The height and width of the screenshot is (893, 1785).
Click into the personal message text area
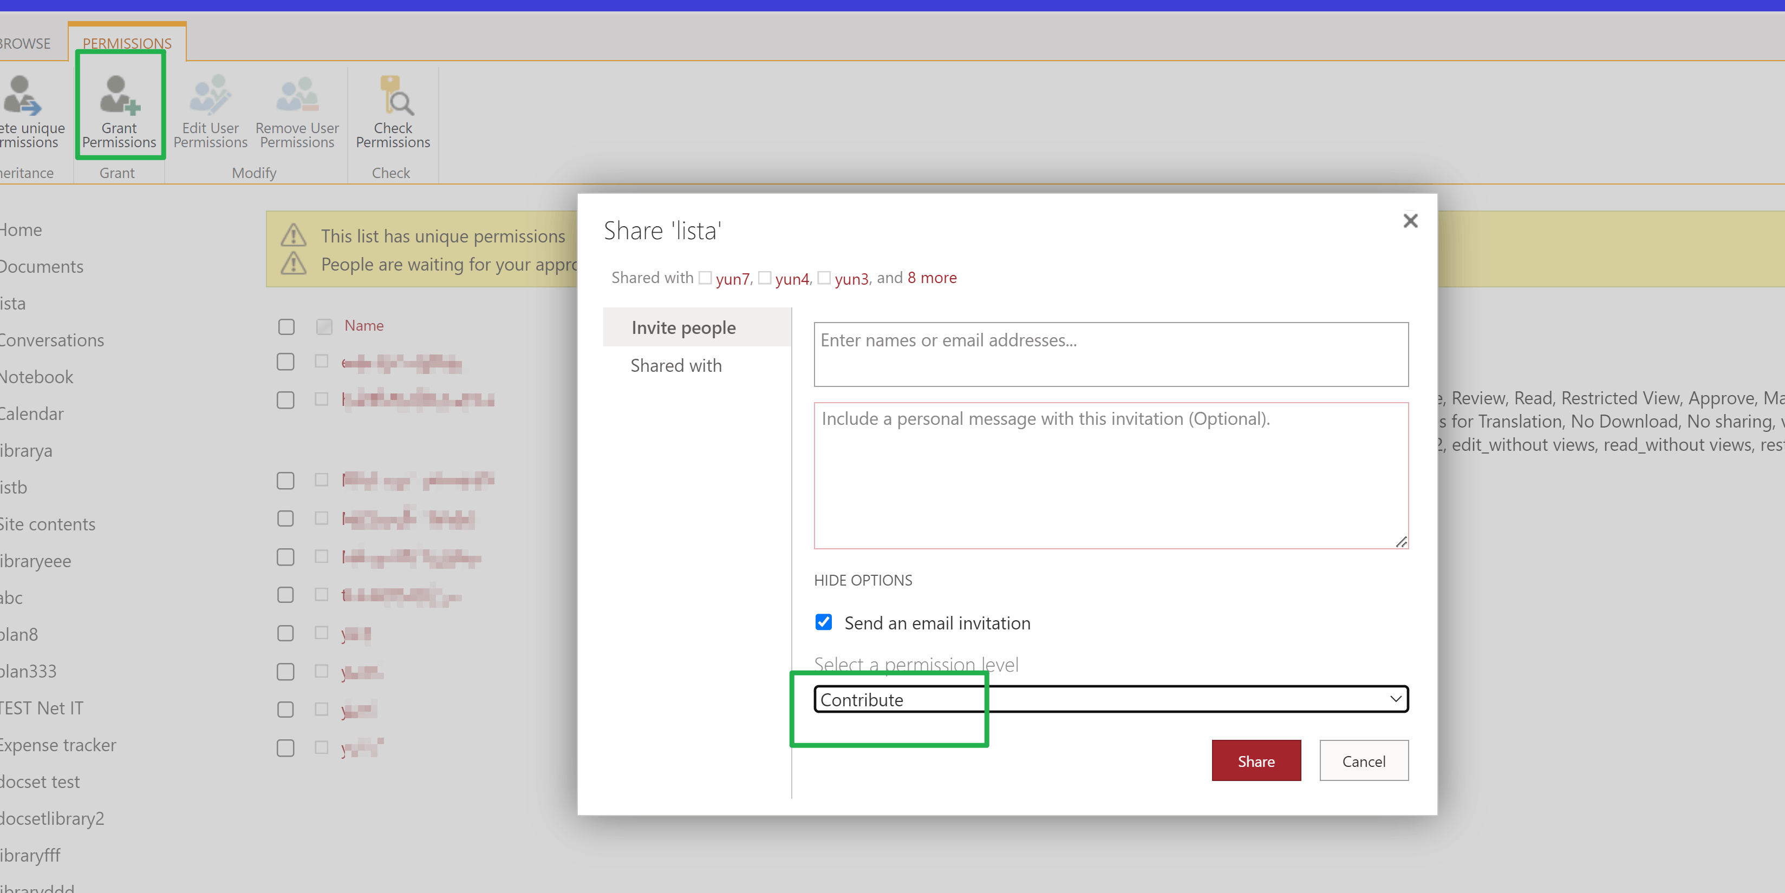click(x=1111, y=476)
